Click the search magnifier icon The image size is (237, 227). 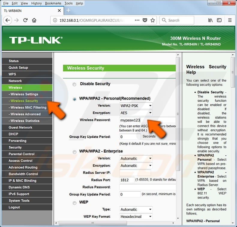(x=164, y=20)
